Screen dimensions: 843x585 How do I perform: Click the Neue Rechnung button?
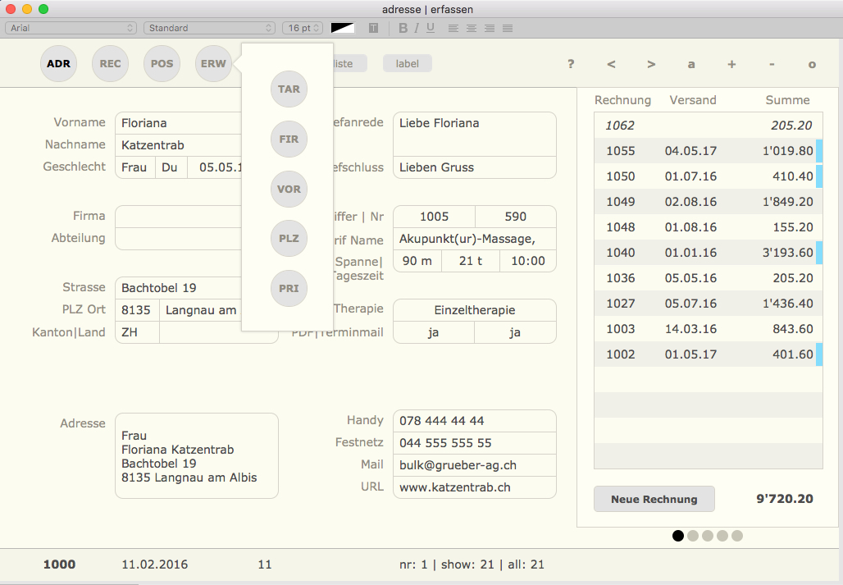(x=654, y=499)
